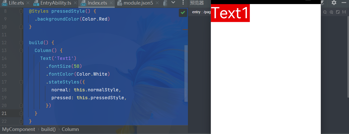Image resolution: width=349 pixels, height=134 pixels.
Task: Fold the Column block at line 13
Action: pyautogui.click(x=21, y=51)
